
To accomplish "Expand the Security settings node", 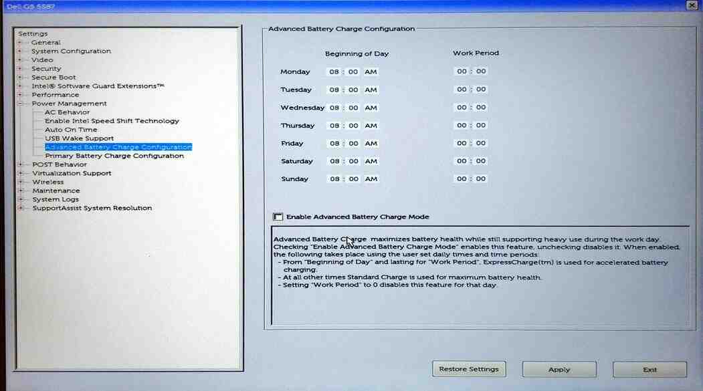I will pyautogui.click(x=19, y=69).
